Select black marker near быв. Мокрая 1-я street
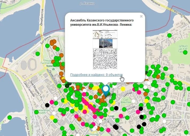Viewport: 190px width, 136px height. (x=47, y=105)
